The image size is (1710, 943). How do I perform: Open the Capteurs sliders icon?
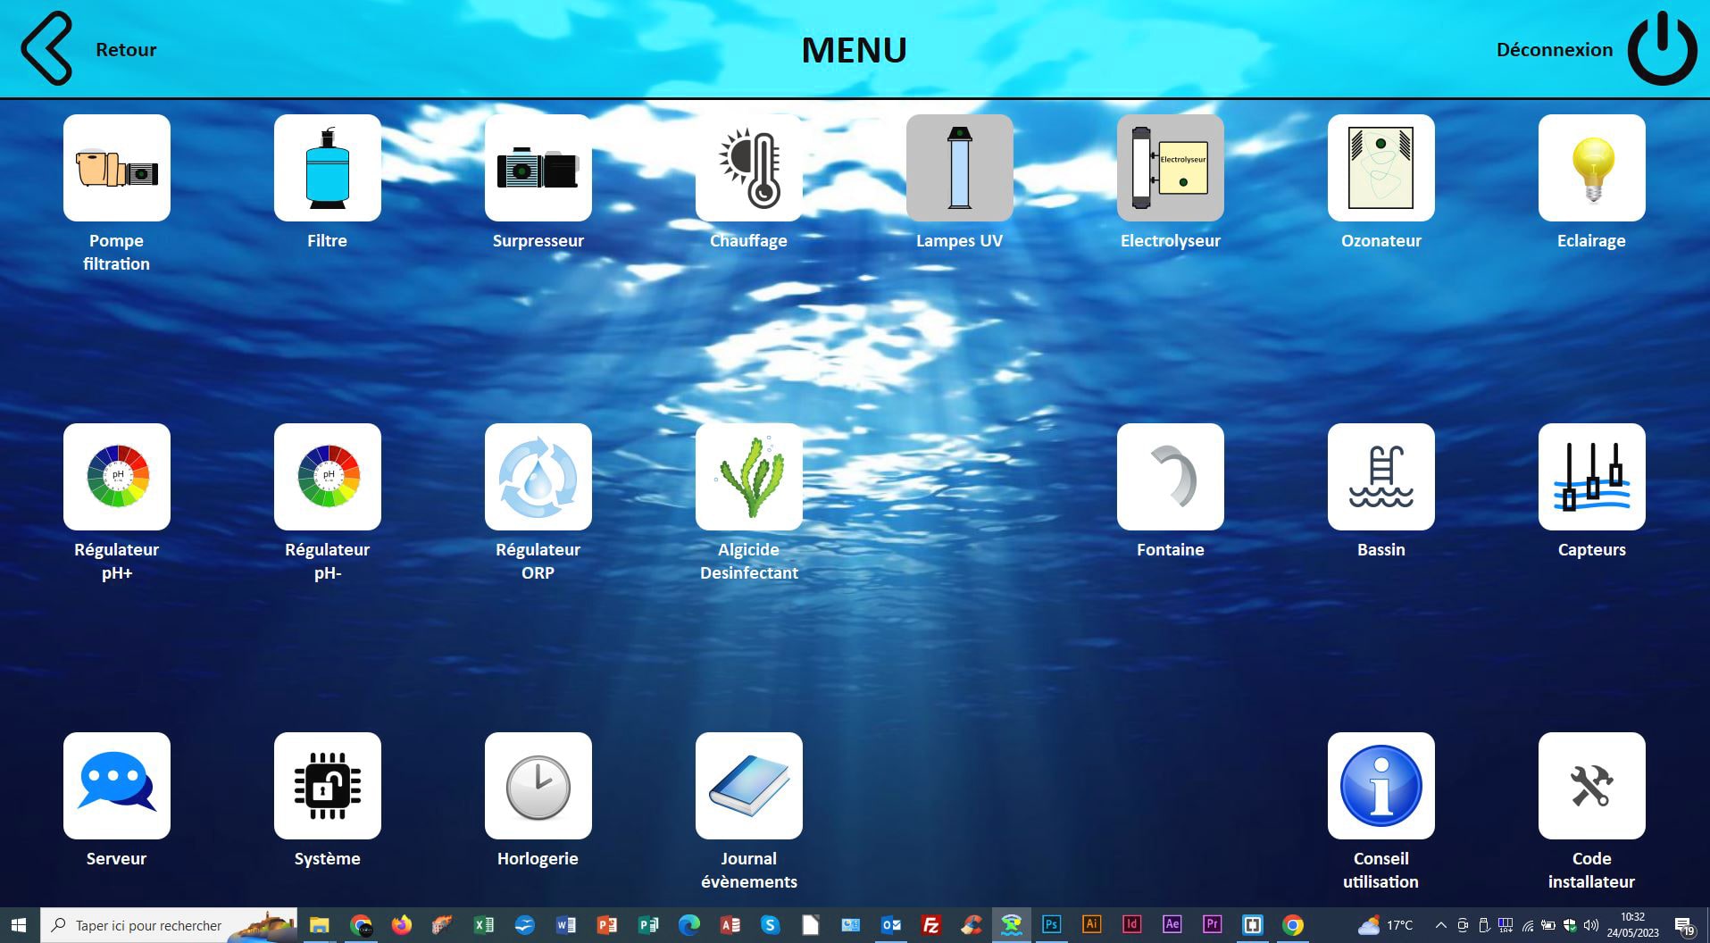point(1591,477)
